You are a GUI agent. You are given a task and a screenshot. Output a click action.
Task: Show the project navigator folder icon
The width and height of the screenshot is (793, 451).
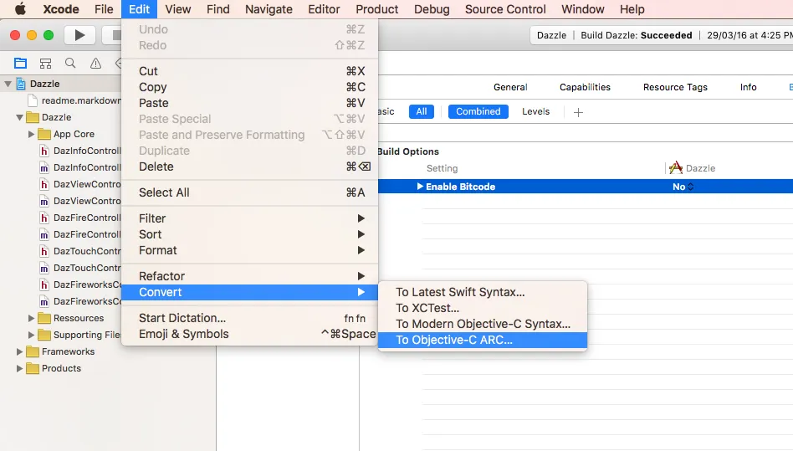[x=20, y=64]
